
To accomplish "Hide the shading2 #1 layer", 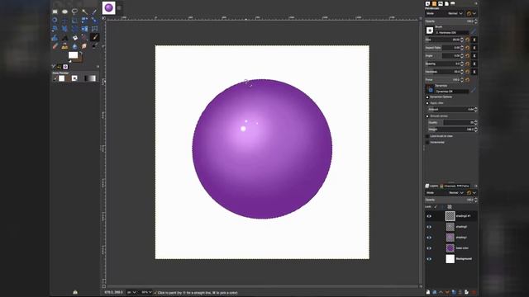I will [x=429, y=216].
